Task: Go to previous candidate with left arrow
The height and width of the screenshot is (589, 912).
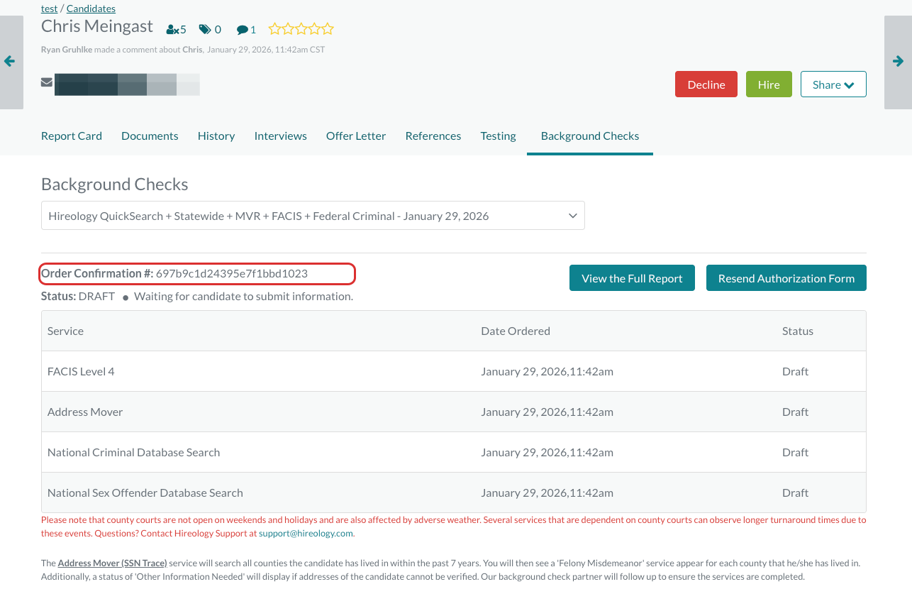Action: [x=11, y=62]
